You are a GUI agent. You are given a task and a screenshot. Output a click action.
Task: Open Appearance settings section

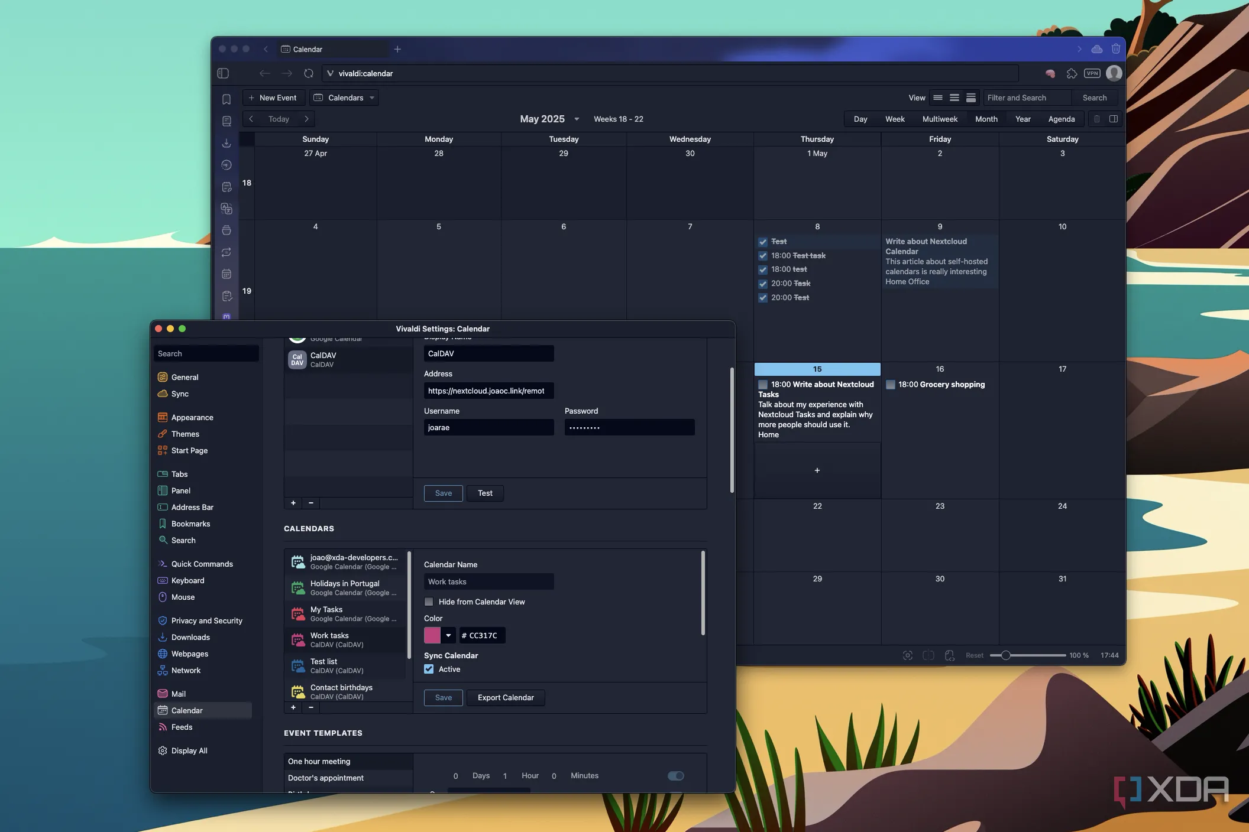tap(192, 417)
